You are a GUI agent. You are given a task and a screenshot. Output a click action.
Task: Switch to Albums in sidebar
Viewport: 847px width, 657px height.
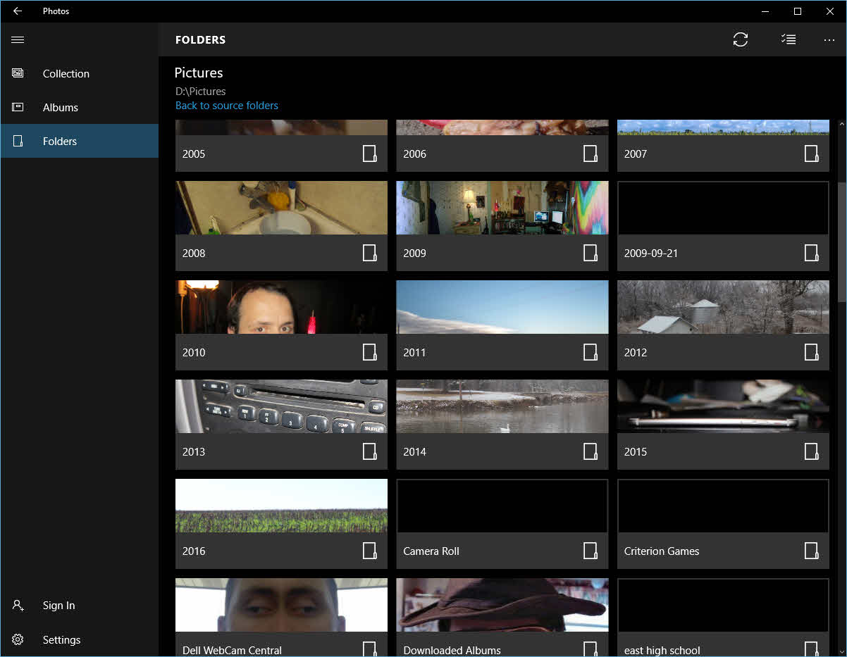[x=60, y=108]
